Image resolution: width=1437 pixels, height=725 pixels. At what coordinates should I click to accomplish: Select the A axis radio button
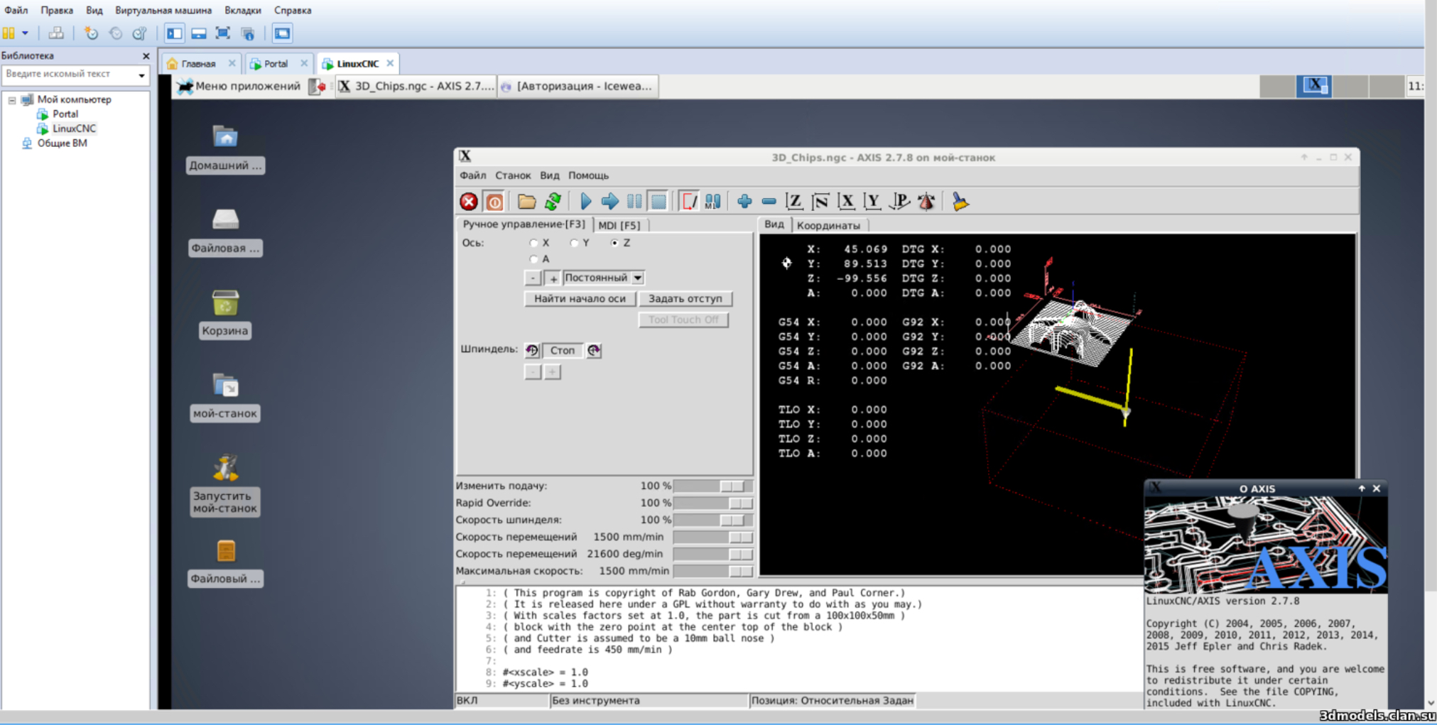pos(534,259)
